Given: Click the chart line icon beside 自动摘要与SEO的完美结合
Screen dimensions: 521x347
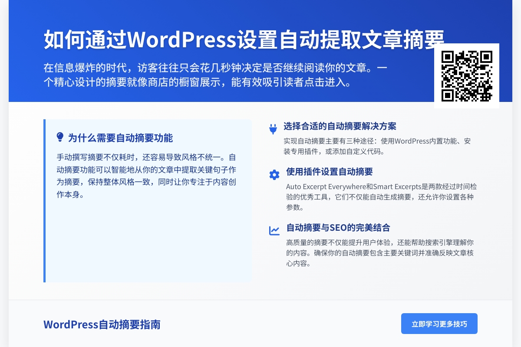Looking at the screenshot, I should [274, 231].
